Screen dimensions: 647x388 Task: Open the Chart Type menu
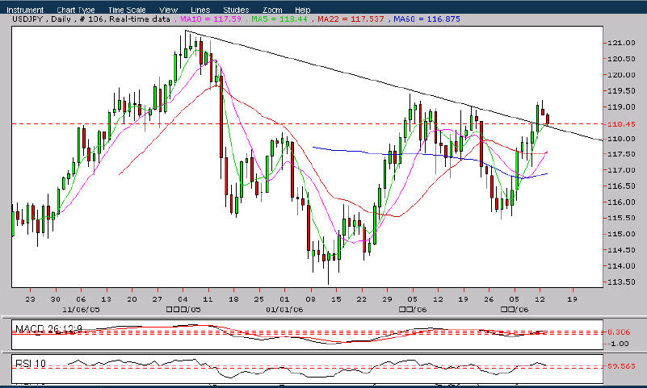coord(76,10)
